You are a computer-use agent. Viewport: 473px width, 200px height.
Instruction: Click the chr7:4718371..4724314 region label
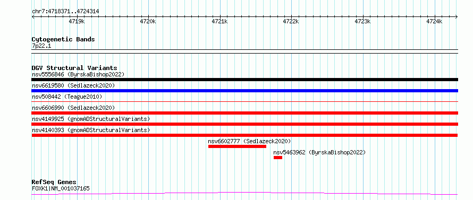point(65,12)
